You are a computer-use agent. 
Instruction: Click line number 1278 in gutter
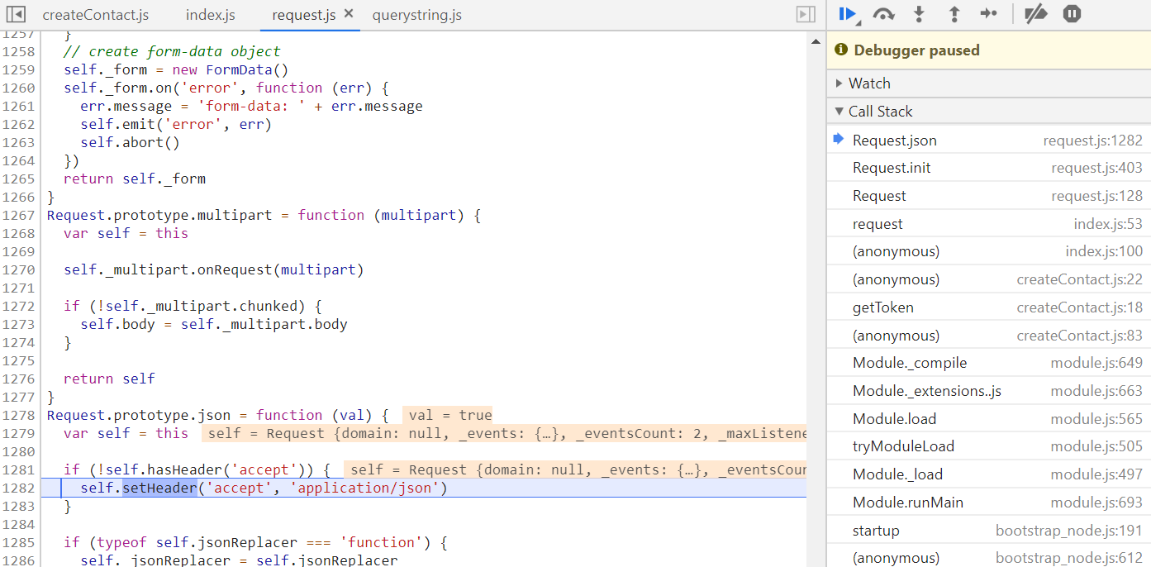pos(18,415)
